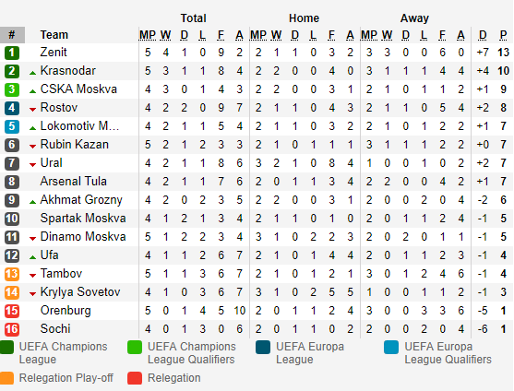
Task: Open the Lokomotiv M... team name
Action: pyautogui.click(x=79, y=125)
